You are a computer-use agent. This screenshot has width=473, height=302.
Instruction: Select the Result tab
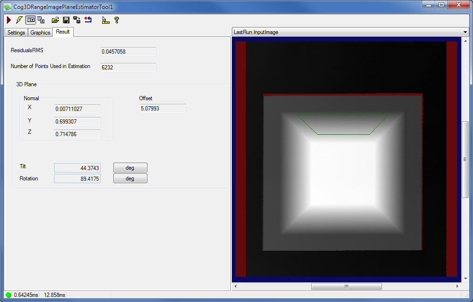coord(63,32)
